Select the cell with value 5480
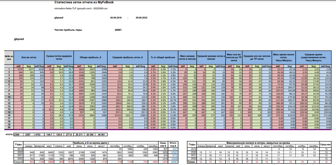 tap(101, 115)
